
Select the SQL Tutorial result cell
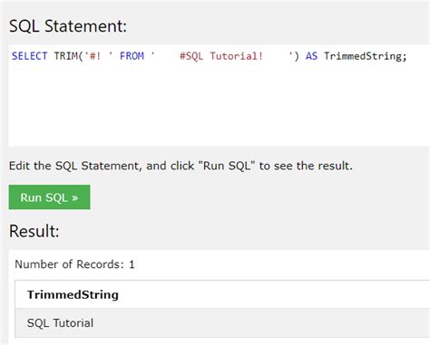click(60, 323)
